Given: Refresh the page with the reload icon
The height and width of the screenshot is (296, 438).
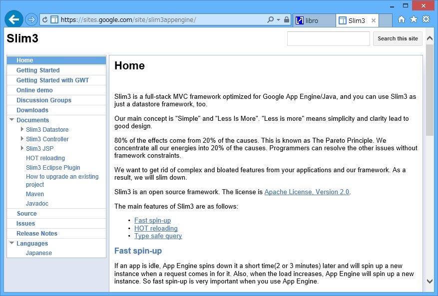Looking at the screenshot, I should click(45, 20).
